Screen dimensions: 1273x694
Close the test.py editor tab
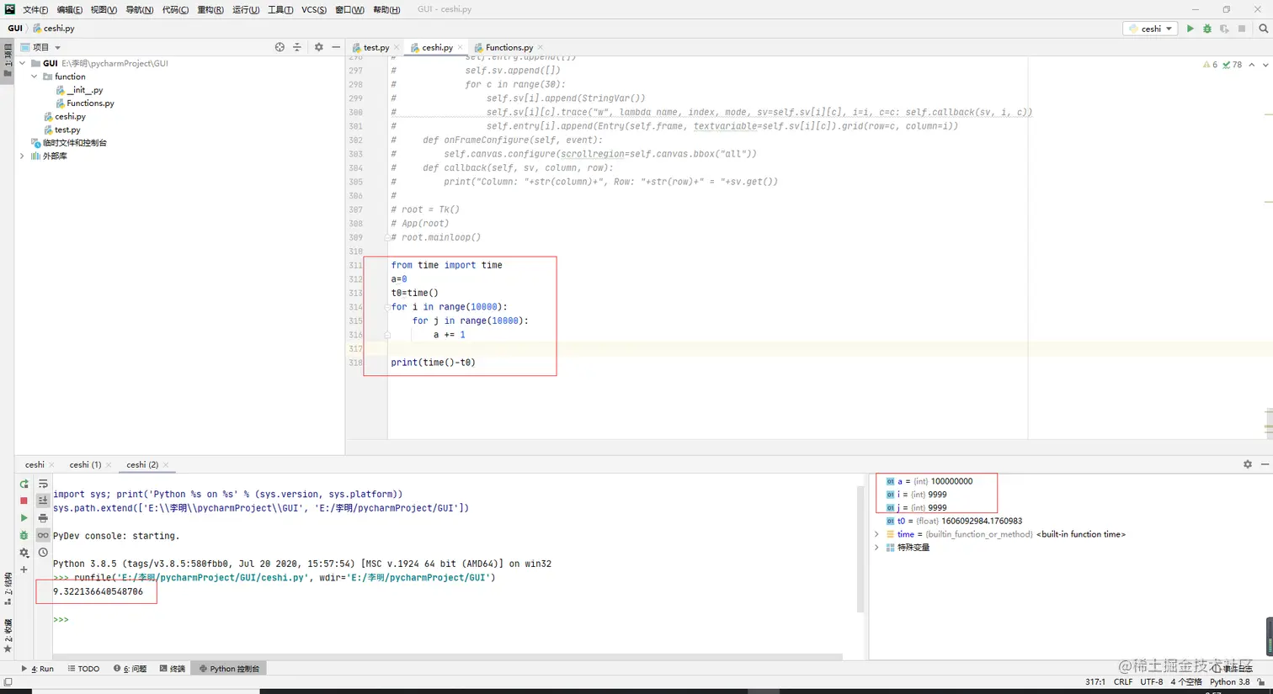coord(397,48)
